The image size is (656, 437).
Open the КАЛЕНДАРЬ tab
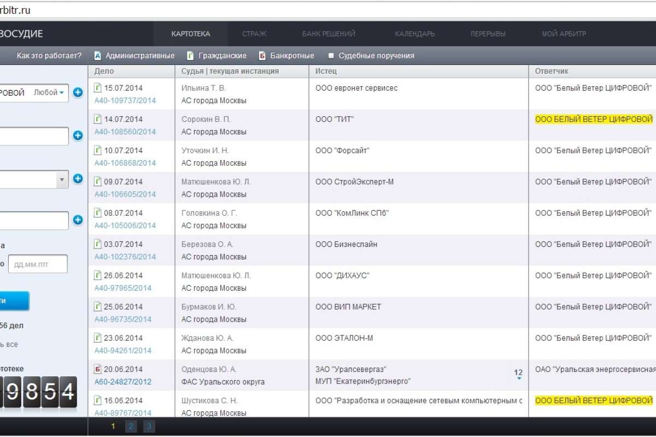click(415, 33)
